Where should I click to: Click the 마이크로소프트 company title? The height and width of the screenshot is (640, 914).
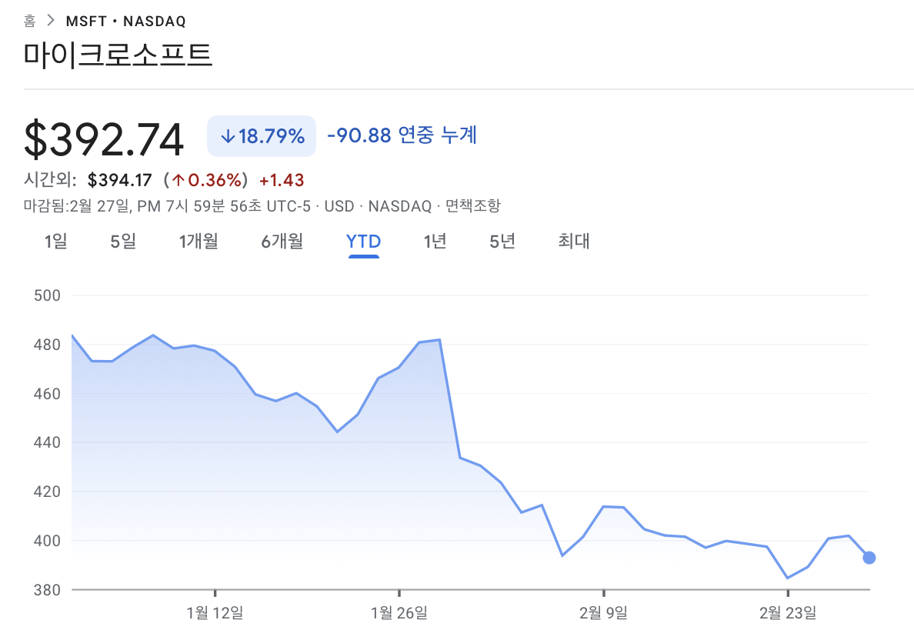pos(118,55)
